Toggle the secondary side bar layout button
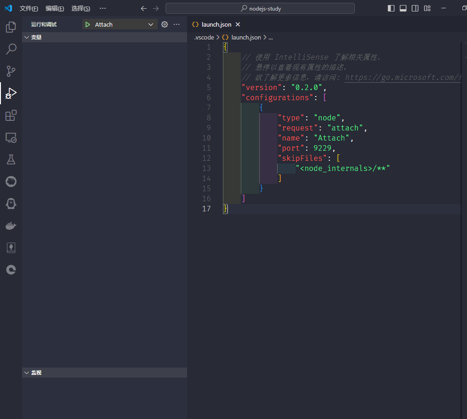Screen dimensions: 467x419 [415, 8]
